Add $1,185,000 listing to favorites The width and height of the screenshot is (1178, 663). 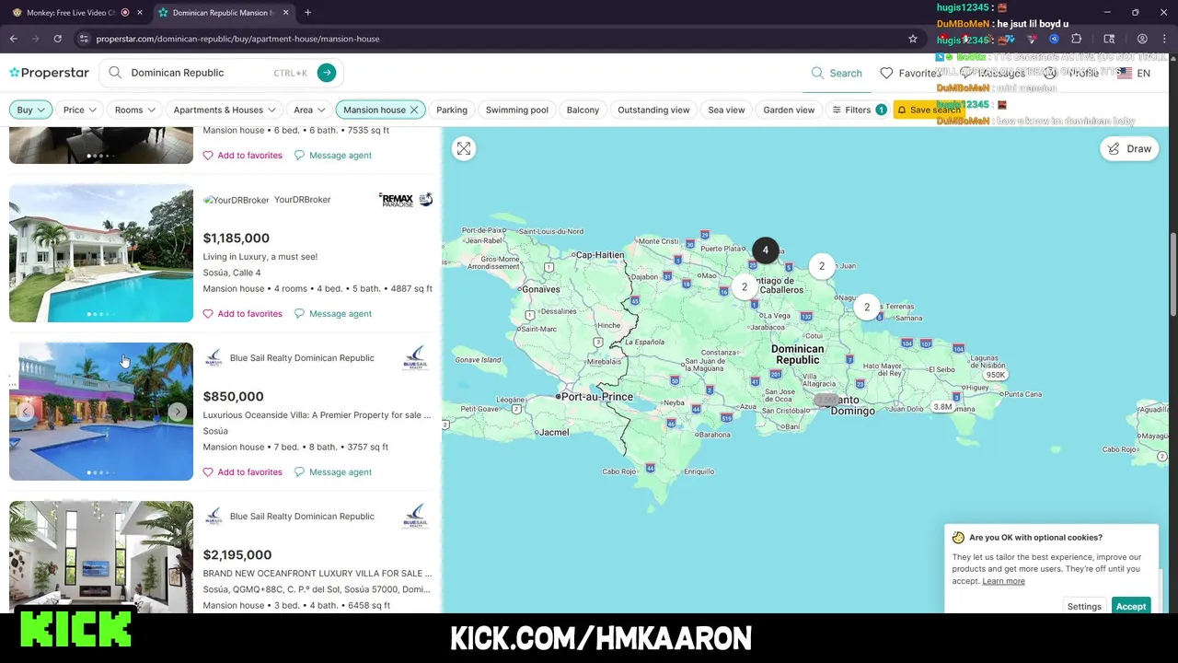(243, 313)
